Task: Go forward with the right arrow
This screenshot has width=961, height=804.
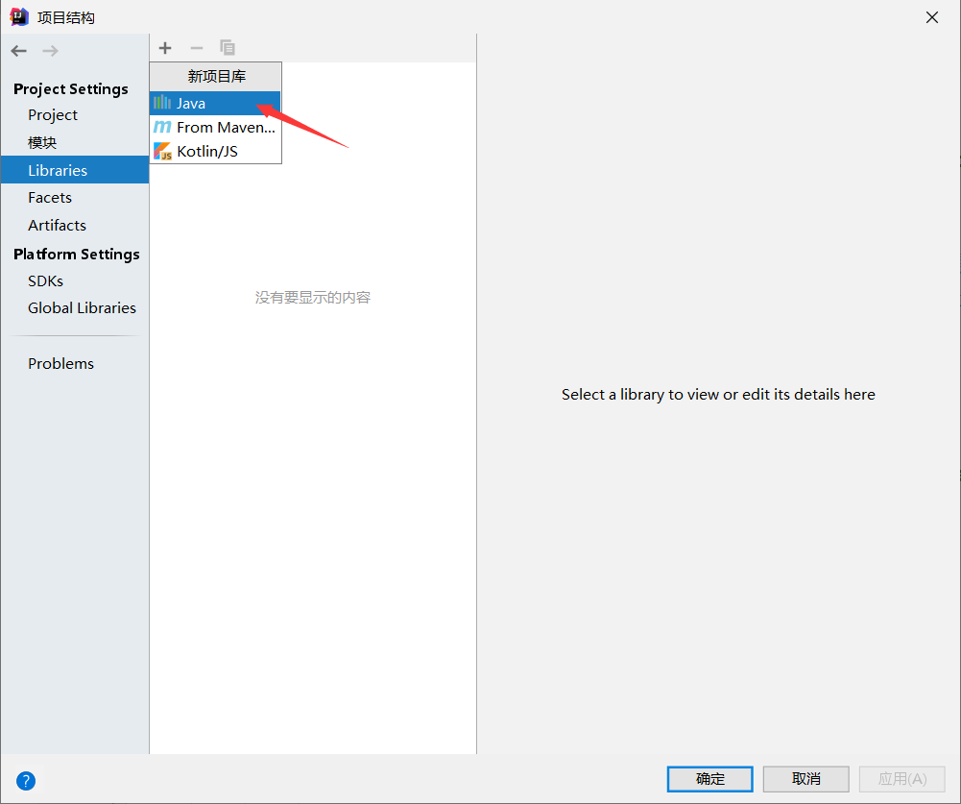Action: [x=50, y=51]
